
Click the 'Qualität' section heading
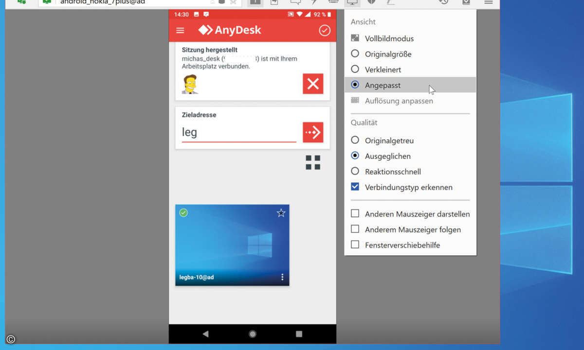(364, 123)
